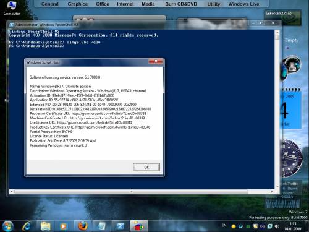Close the Windows Script Host dialog
This screenshot has height=232, width=309.
coord(156,61)
